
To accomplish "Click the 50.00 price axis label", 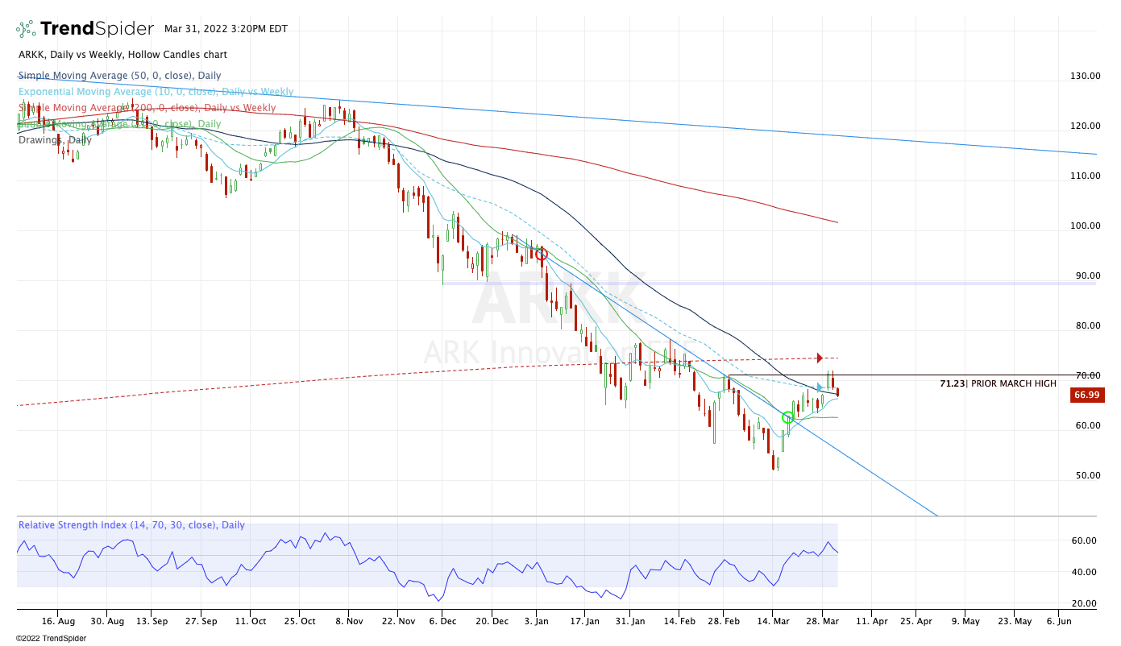I will click(x=1087, y=476).
